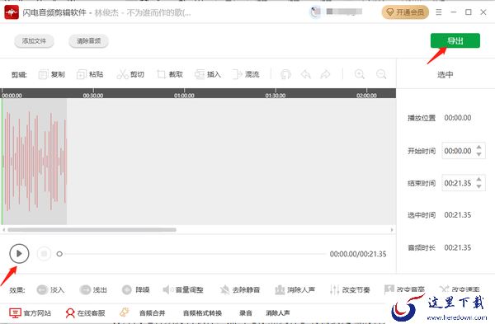Open the hamburger menu in title bar
This screenshot has height=324, width=495.
click(439, 12)
